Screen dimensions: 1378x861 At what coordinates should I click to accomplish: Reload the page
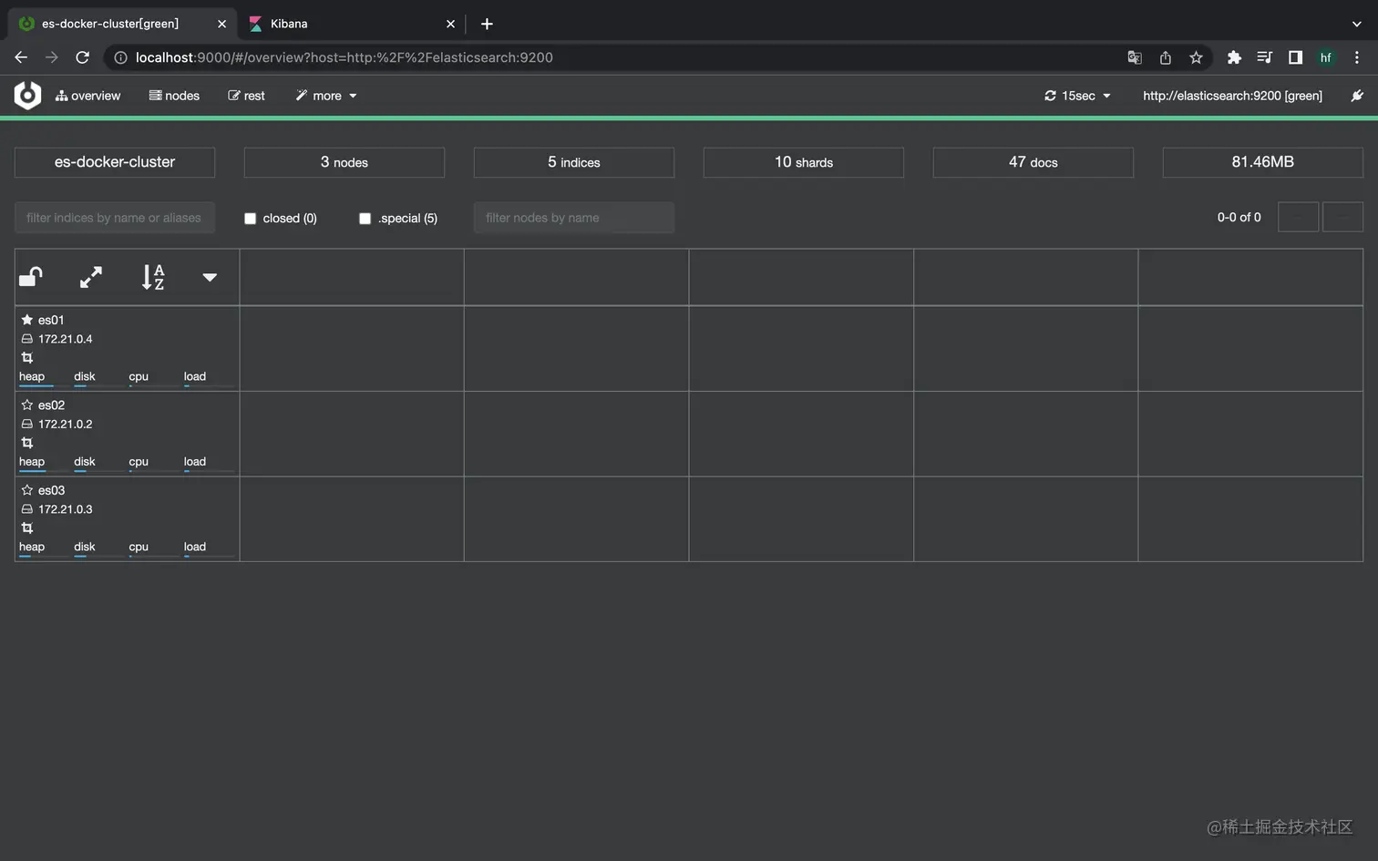point(82,57)
